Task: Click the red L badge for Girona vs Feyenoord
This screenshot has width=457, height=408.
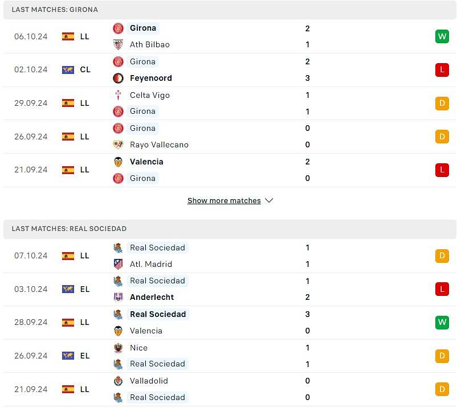Action: coord(442,70)
